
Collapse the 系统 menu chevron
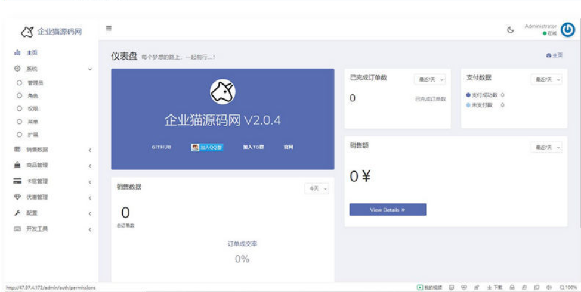click(90, 69)
